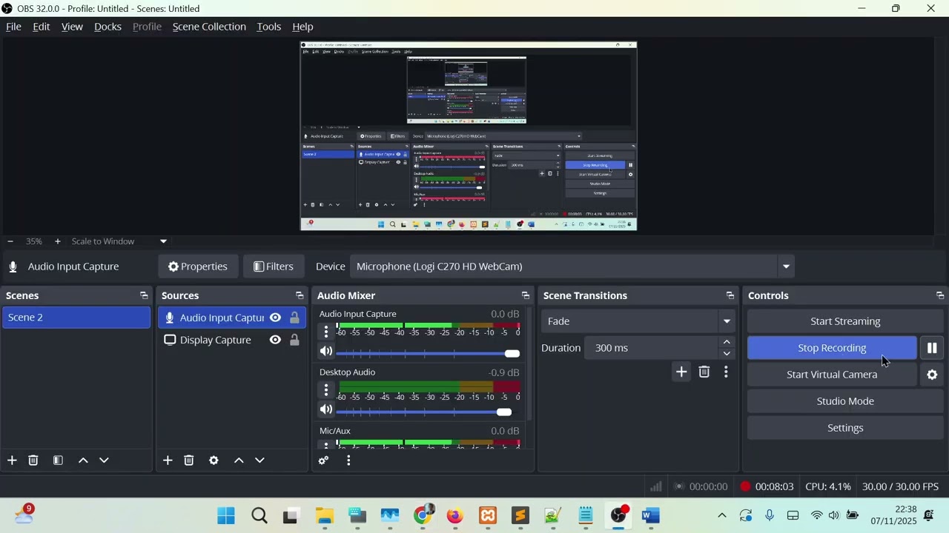Open the Edit menu
Screen dimensions: 949x533
(x=41, y=27)
